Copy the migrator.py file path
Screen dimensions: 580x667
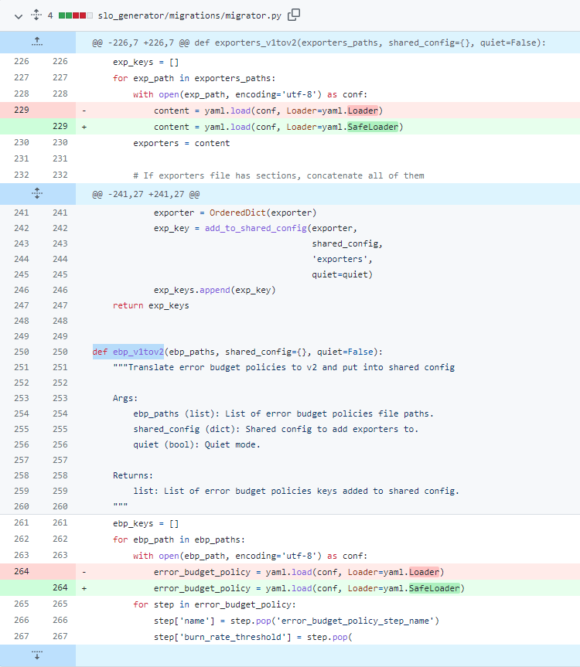(x=294, y=15)
